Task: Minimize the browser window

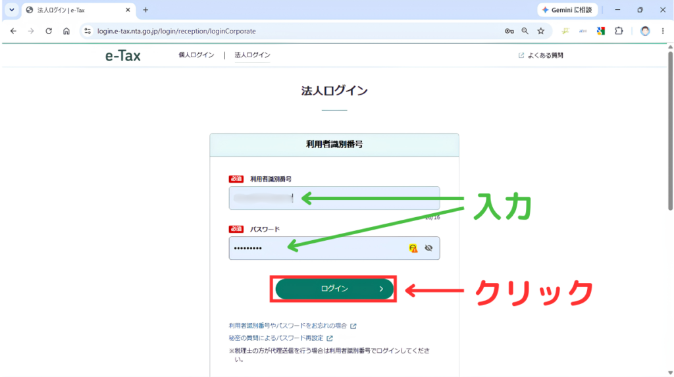Action: tap(617, 10)
